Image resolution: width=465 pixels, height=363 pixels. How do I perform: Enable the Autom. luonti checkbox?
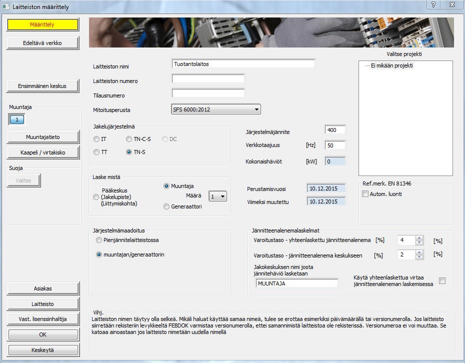pyautogui.click(x=365, y=194)
